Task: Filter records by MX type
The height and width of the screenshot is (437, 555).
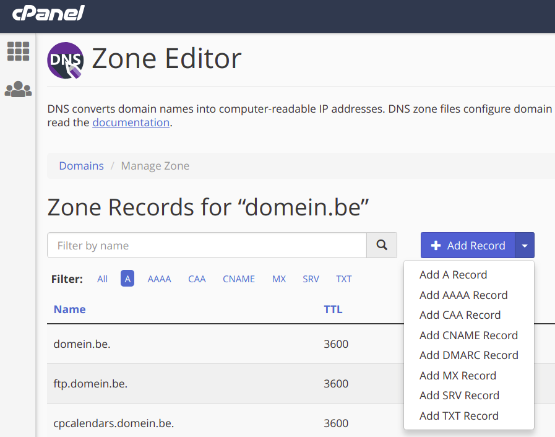Action: pyautogui.click(x=279, y=279)
